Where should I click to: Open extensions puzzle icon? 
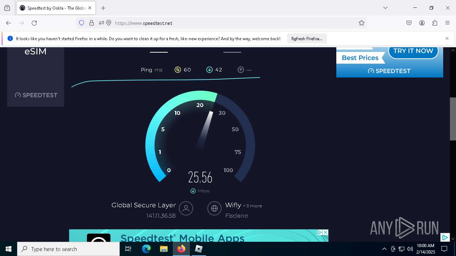[435, 23]
